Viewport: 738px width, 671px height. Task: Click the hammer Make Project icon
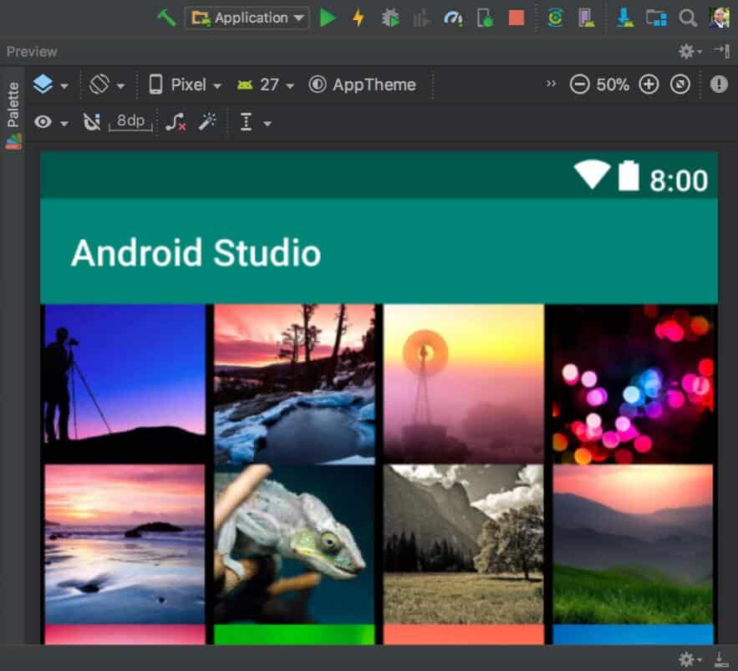coord(166,18)
